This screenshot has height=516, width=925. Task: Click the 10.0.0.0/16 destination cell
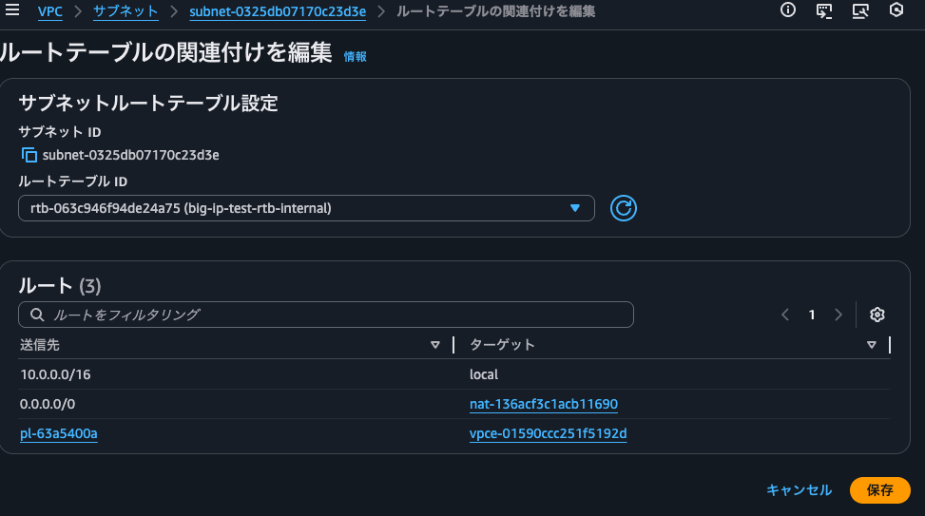click(x=55, y=374)
